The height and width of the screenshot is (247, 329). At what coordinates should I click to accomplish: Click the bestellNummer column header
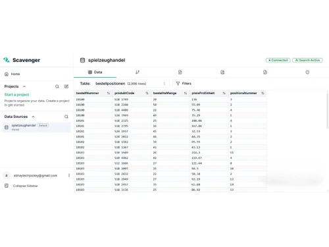click(x=93, y=93)
